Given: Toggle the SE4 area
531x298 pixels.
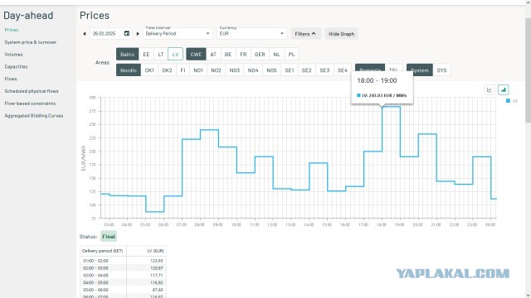Looking at the screenshot, I should point(343,70).
